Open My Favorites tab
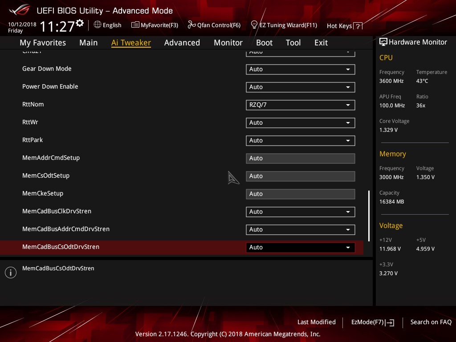 coord(43,43)
